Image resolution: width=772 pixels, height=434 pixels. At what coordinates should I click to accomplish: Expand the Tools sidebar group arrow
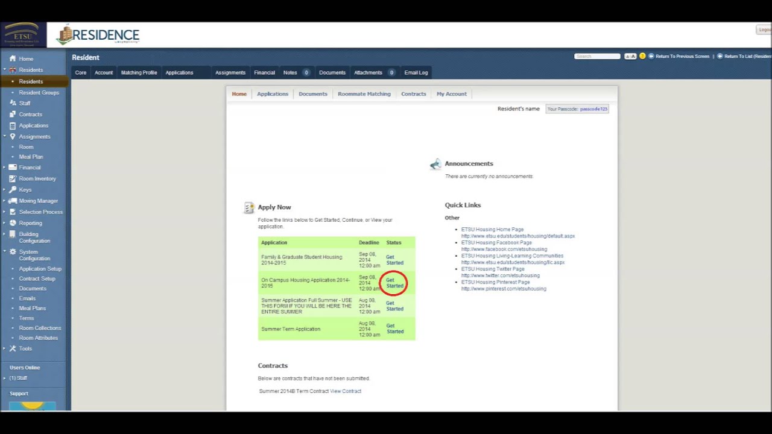pyautogui.click(x=5, y=348)
